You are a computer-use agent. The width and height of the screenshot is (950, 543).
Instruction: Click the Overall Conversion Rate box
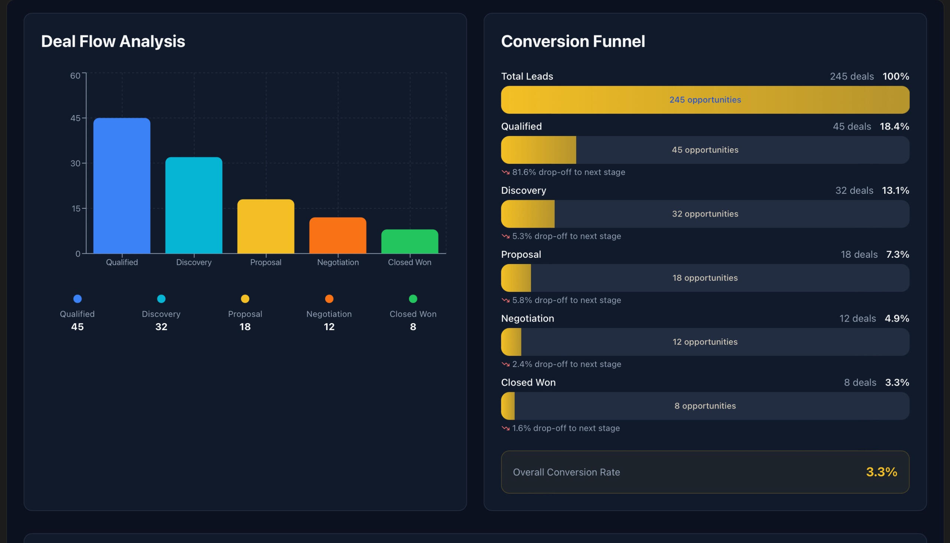coord(705,472)
